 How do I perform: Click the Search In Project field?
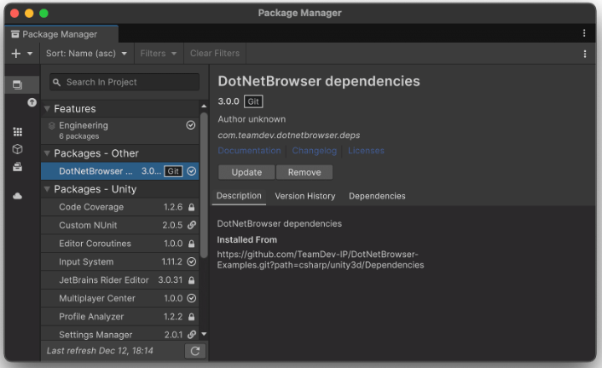tap(124, 82)
